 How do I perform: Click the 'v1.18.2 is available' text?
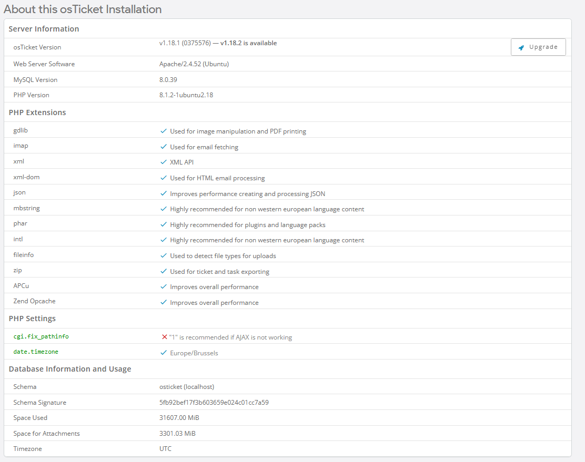pos(248,43)
